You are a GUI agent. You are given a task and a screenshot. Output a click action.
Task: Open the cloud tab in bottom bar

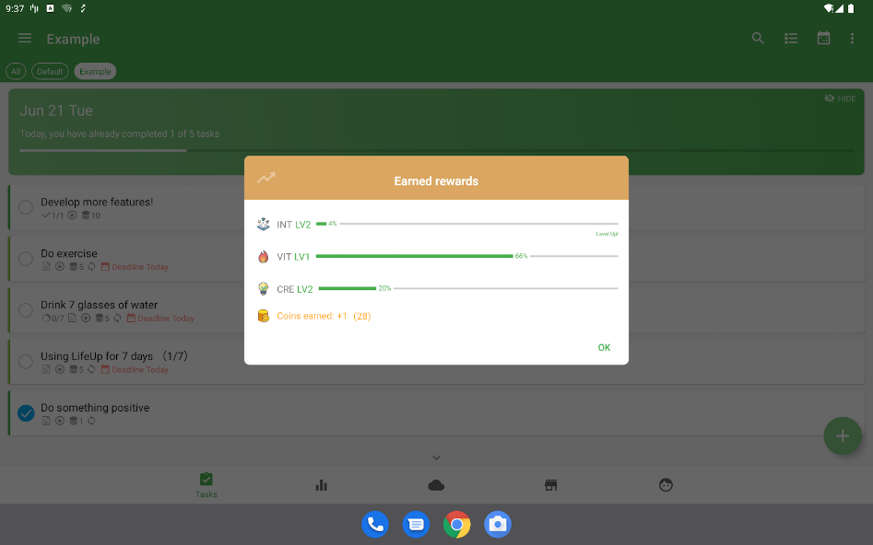pyautogui.click(x=437, y=485)
